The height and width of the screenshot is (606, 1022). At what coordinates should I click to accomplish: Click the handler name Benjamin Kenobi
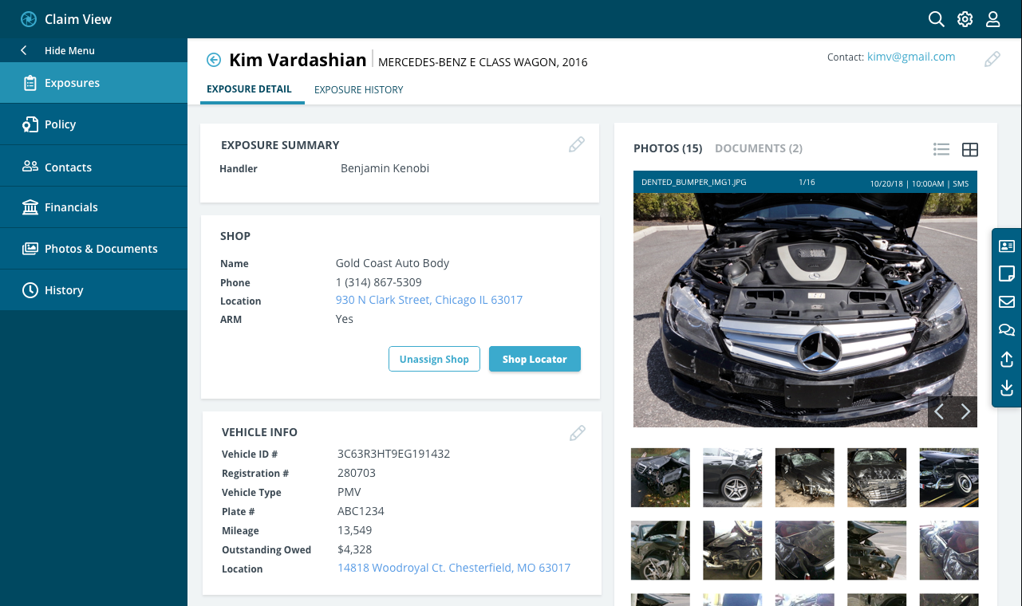385,168
